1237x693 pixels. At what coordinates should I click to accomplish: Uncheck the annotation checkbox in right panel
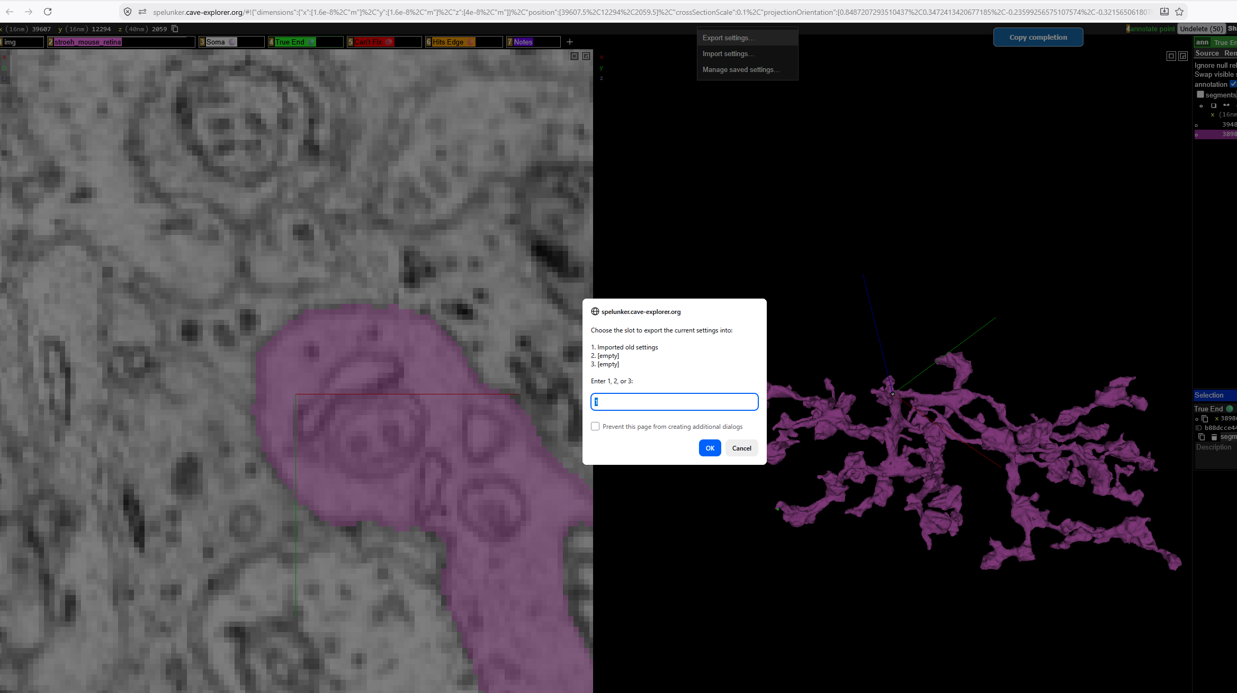pyautogui.click(x=1233, y=84)
